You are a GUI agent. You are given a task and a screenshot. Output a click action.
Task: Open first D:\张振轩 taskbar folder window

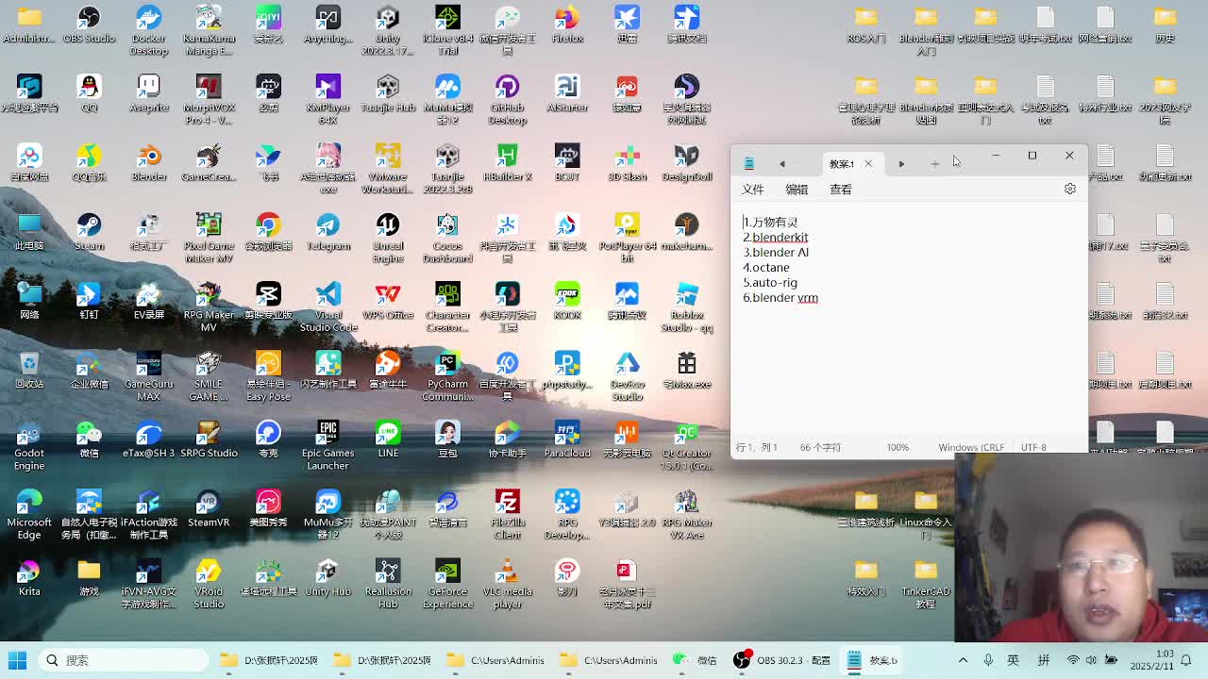[x=269, y=660]
